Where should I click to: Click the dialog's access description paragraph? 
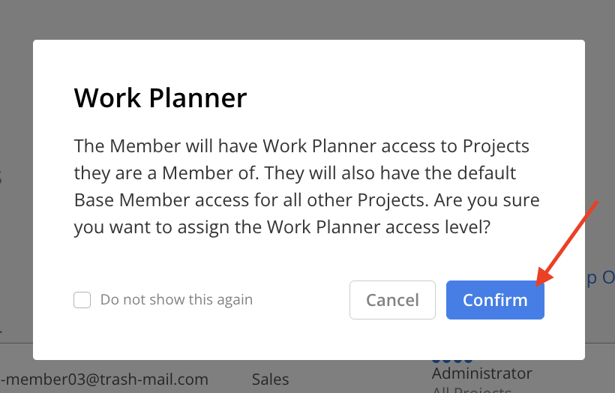307,187
